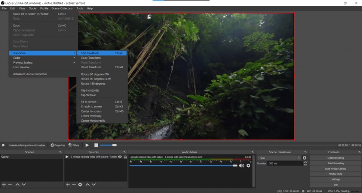Open audio mixer track settings gear

click(248, 166)
